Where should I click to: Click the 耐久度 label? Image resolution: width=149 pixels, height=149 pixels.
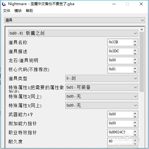point(15,141)
